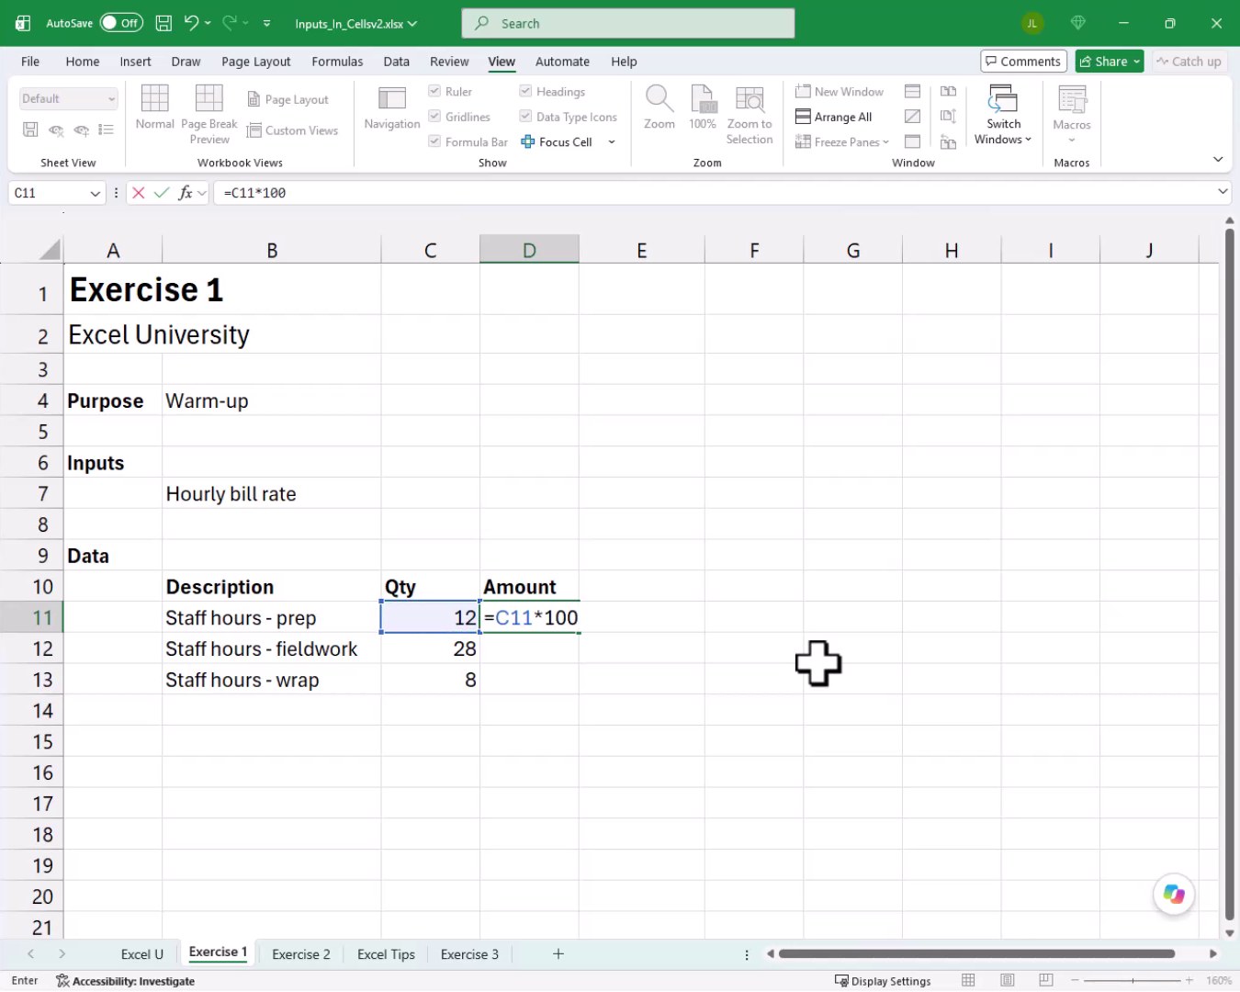Toggle the Formula Bar checkbox

pos(434,141)
